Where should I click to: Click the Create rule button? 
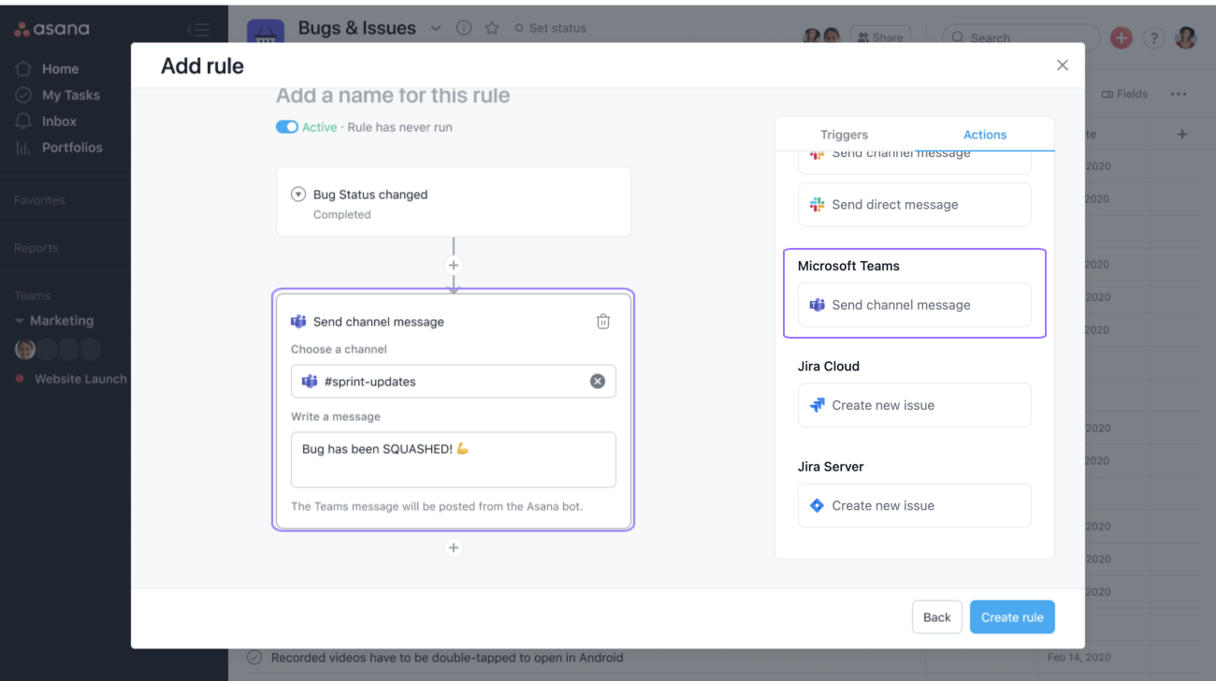pos(1012,617)
